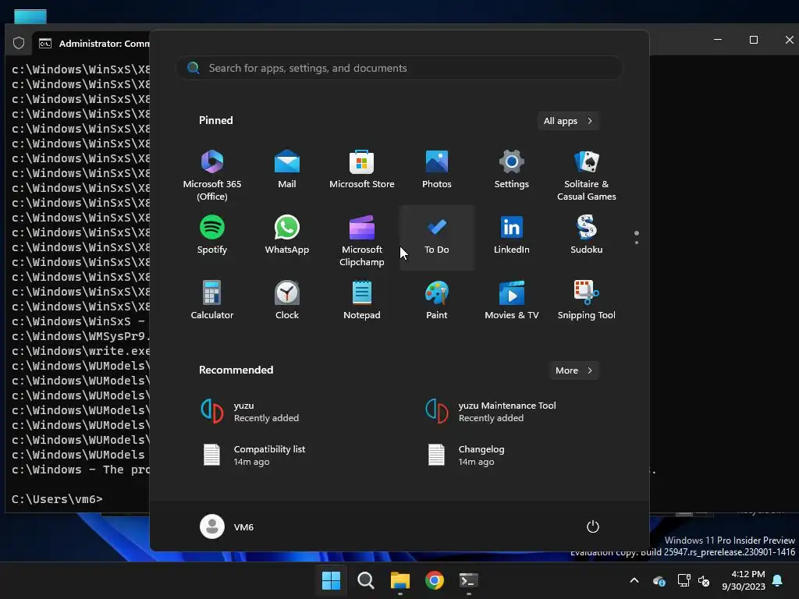
Task: Open Notepad
Action: tap(362, 300)
